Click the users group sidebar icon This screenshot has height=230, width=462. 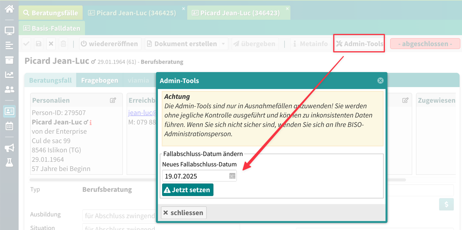tap(9, 89)
